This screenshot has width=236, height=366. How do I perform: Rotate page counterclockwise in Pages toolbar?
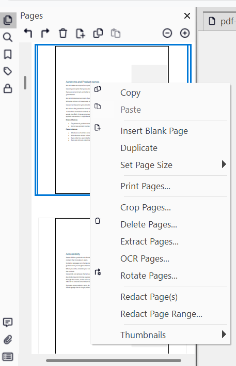pyautogui.click(x=28, y=33)
